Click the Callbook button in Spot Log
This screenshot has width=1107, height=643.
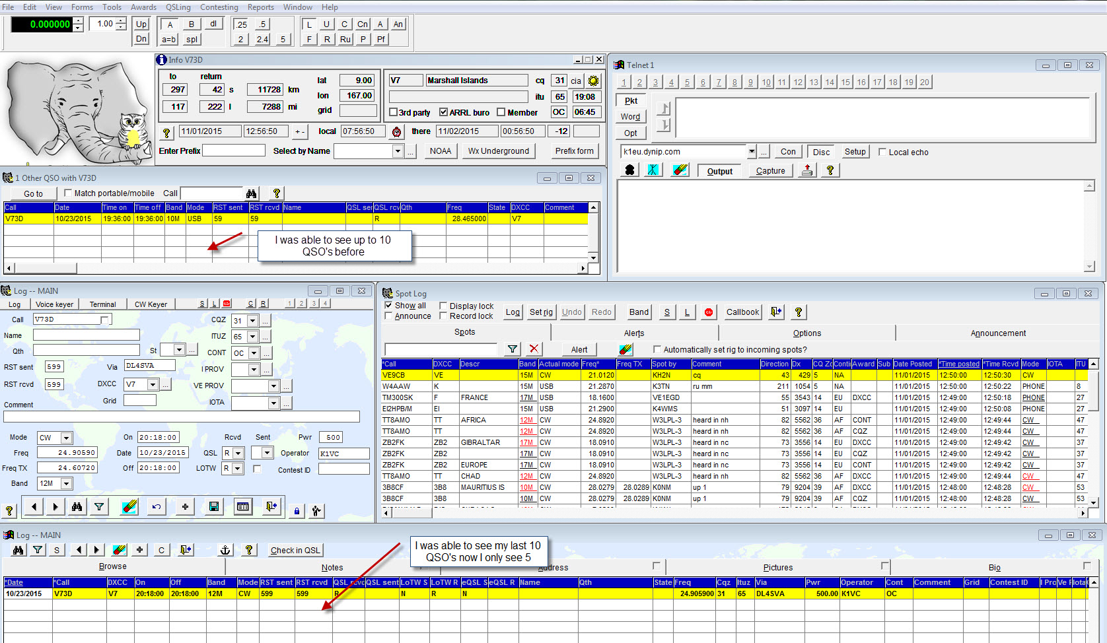coord(743,312)
